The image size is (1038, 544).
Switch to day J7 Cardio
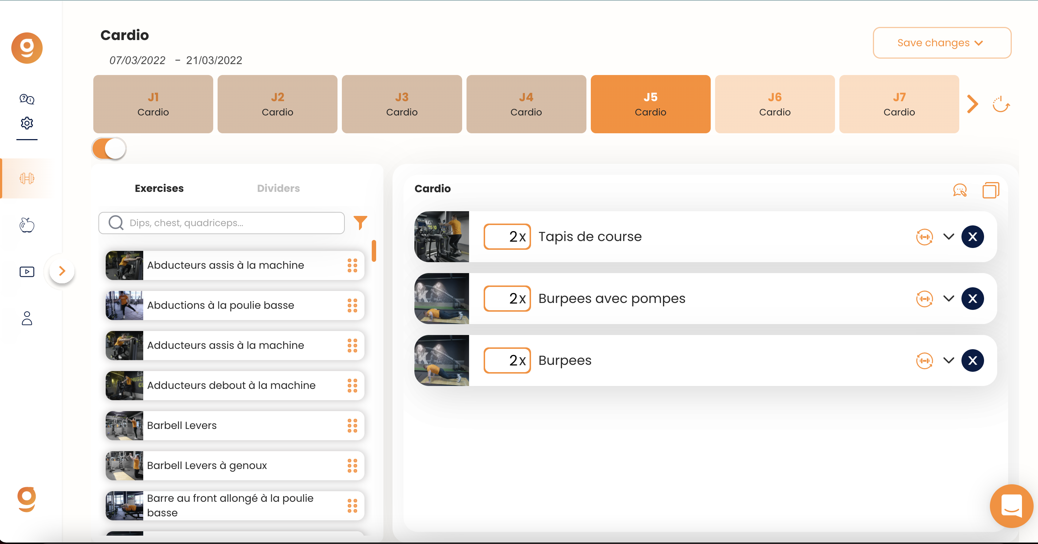click(899, 104)
